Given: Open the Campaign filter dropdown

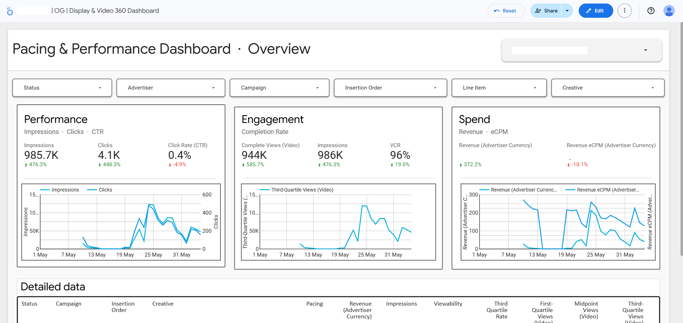Looking at the screenshot, I should coord(279,88).
